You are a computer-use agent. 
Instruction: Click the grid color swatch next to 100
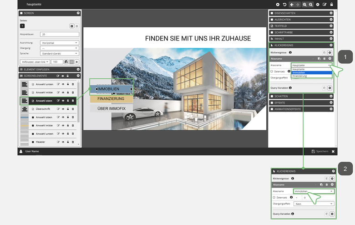[71, 61]
